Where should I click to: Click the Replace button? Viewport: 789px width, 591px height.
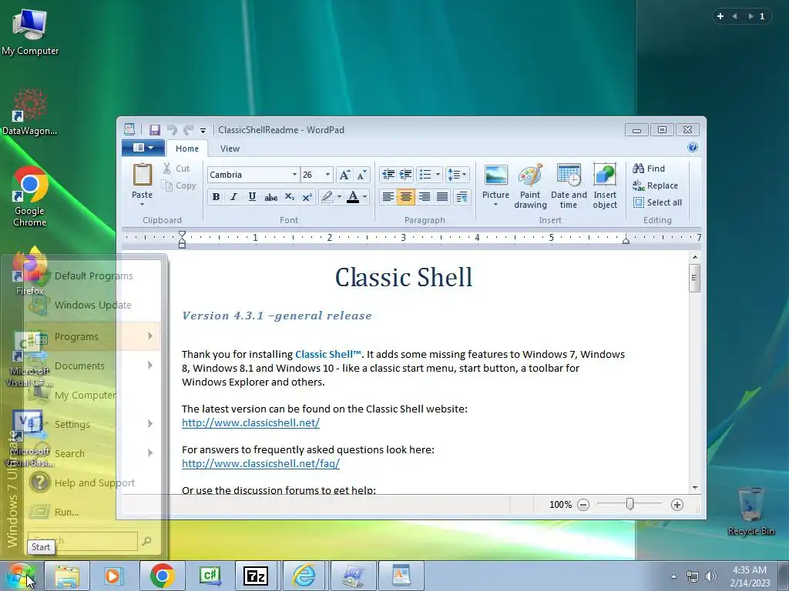[656, 185]
